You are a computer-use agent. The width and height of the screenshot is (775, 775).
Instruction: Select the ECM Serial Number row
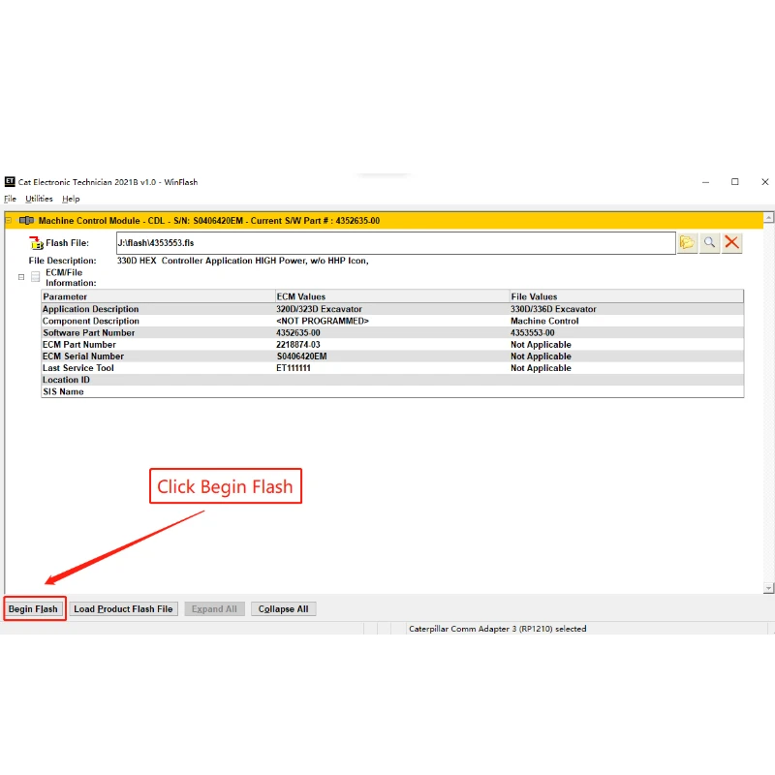point(392,356)
